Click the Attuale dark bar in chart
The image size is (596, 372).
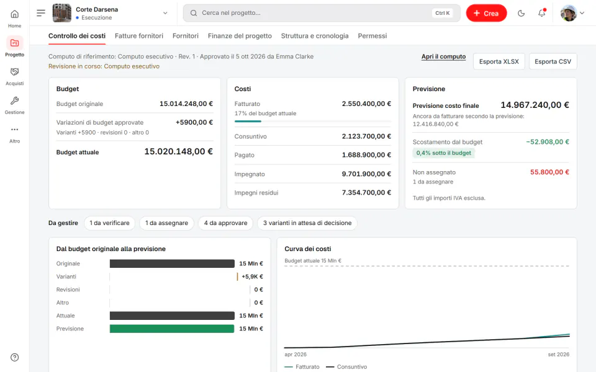coord(172,316)
